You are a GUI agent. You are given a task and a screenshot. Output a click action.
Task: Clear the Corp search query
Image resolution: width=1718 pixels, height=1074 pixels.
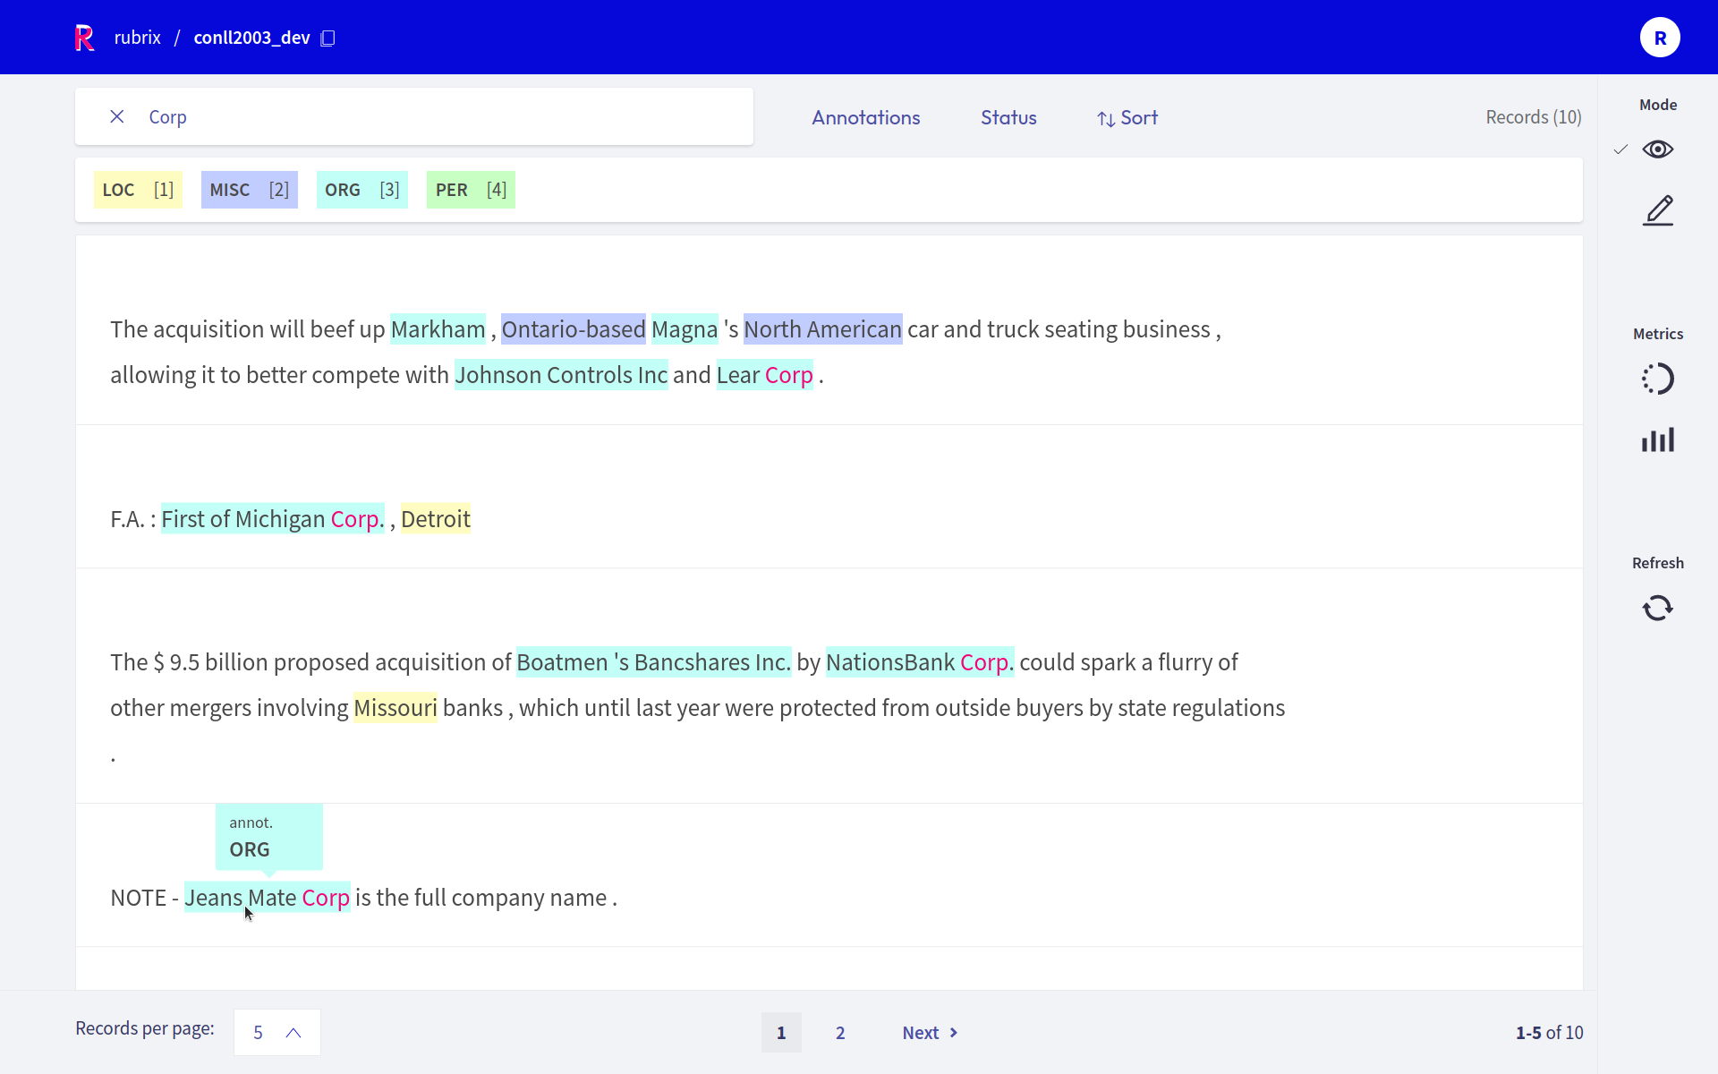(x=117, y=116)
